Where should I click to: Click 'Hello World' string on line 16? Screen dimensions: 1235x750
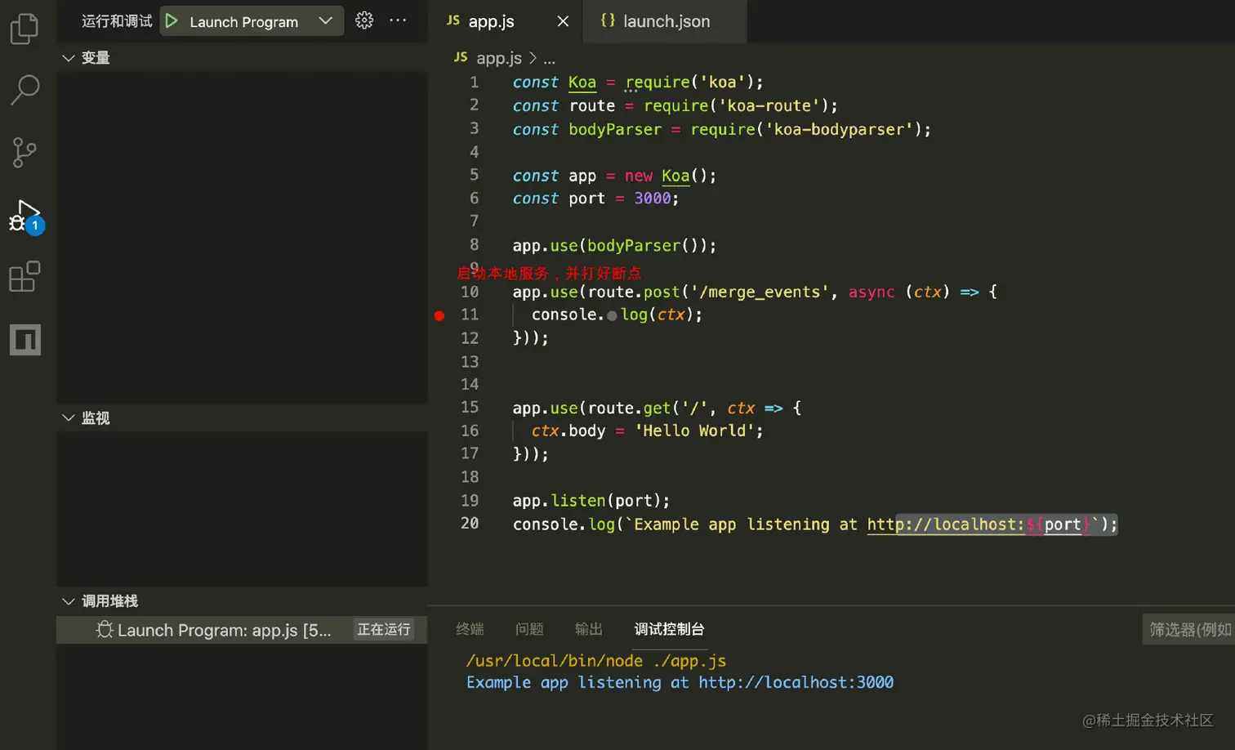(x=695, y=431)
